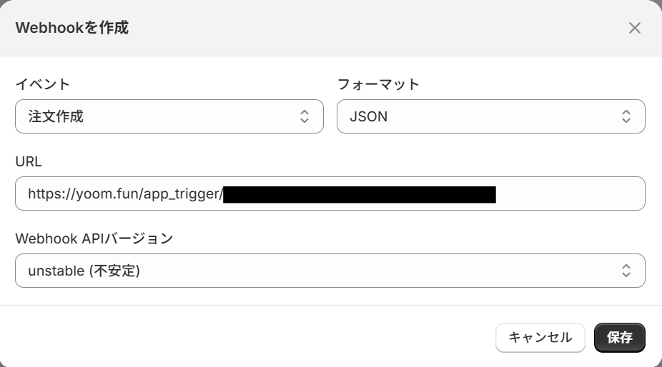Click the unstable (不安定) selected value text
The width and height of the screenshot is (662, 367).
84,271
